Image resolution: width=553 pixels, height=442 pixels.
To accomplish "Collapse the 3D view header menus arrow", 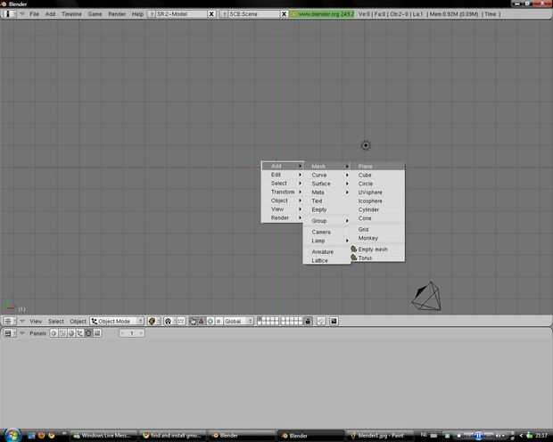I will tap(22, 321).
